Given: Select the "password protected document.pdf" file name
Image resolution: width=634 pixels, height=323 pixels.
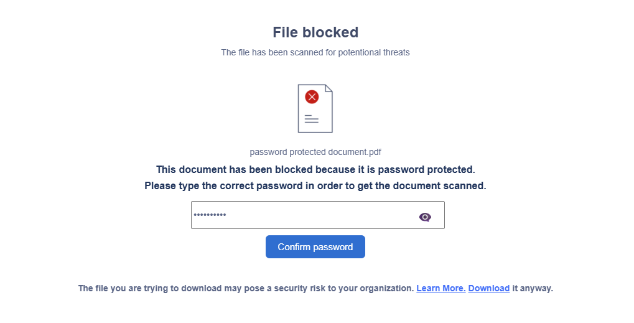Looking at the screenshot, I should pyautogui.click(x=315, y=152).
